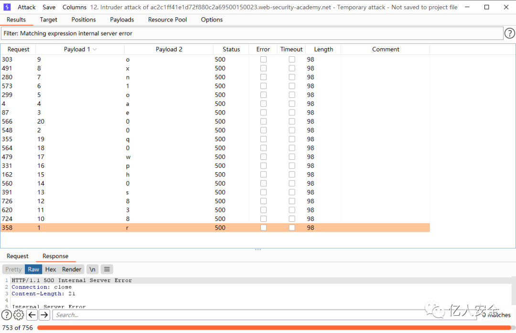Sort by the Payload 2 column header
This screenshot has width=516, height=333.
(x=169, y=49)
